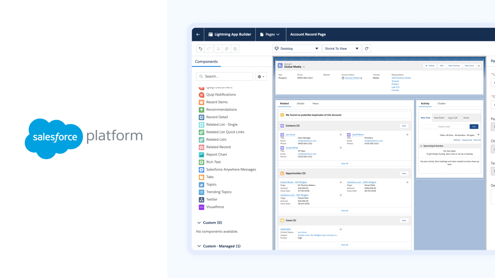Click New in the Contacts list

pos(404,126)
